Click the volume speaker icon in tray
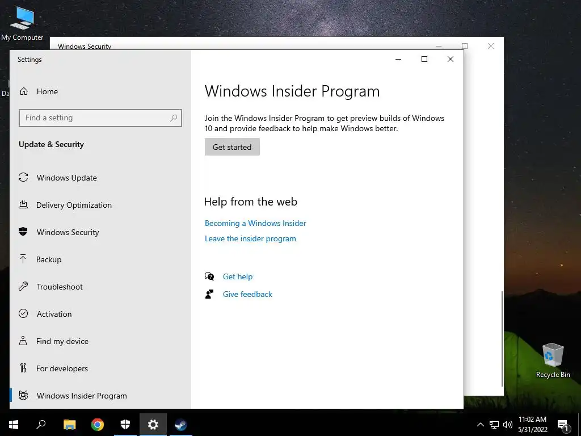 pos(508,425)
